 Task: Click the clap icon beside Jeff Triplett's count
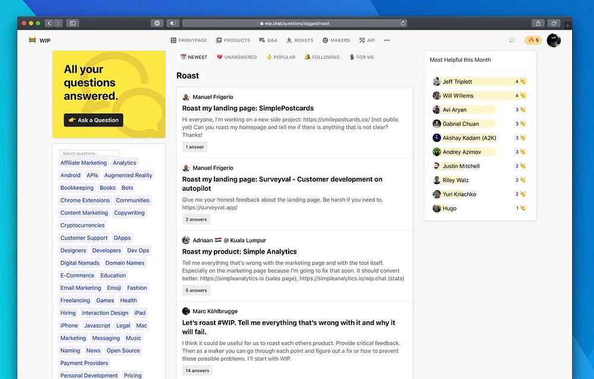coord(523,81)
